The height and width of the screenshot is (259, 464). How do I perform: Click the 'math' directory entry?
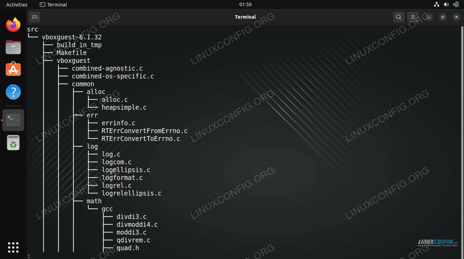(94, 201)
